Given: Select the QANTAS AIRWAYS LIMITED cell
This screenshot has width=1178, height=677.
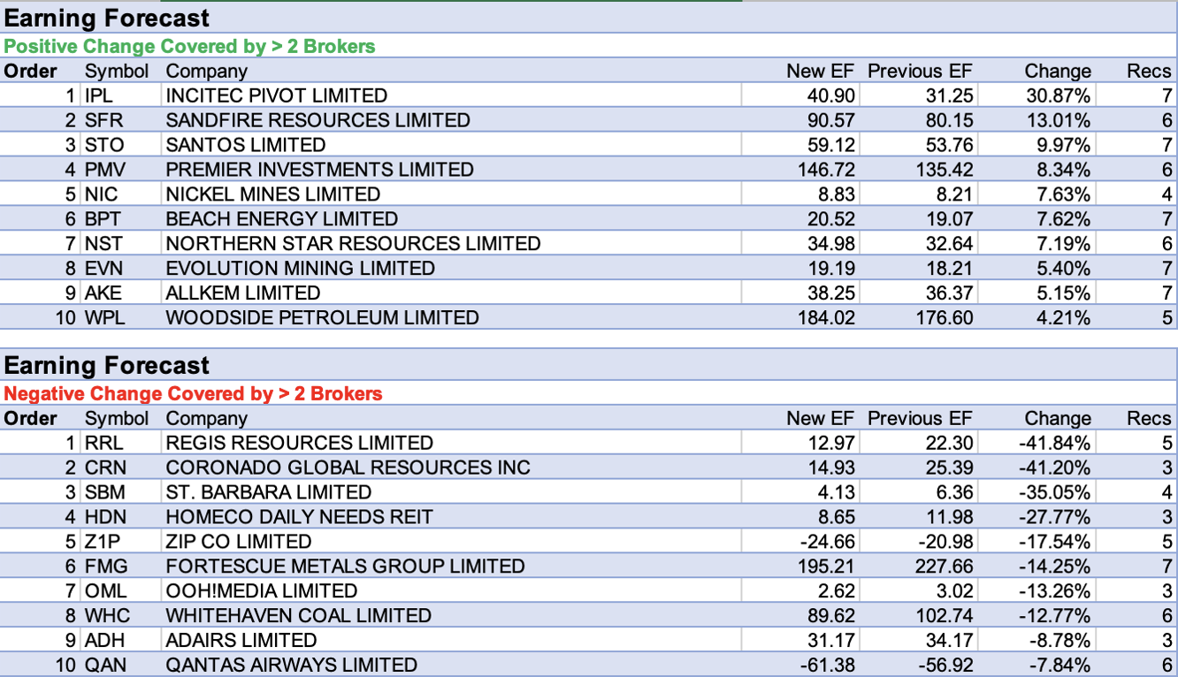Looking at the screenshot, I should (291, 666).
